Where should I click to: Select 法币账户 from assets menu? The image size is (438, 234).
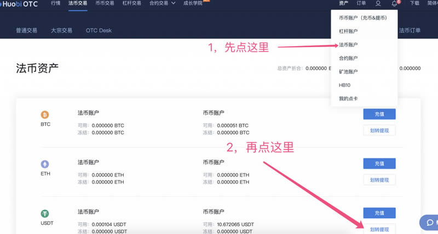pos(348,45)
